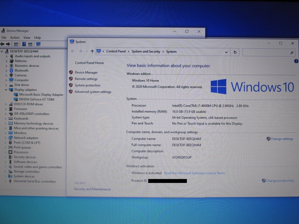Image resolution: width=299 pixels, height=224 pixels.
Task: Collapse the Display adapters tree node
Action: 6,90
